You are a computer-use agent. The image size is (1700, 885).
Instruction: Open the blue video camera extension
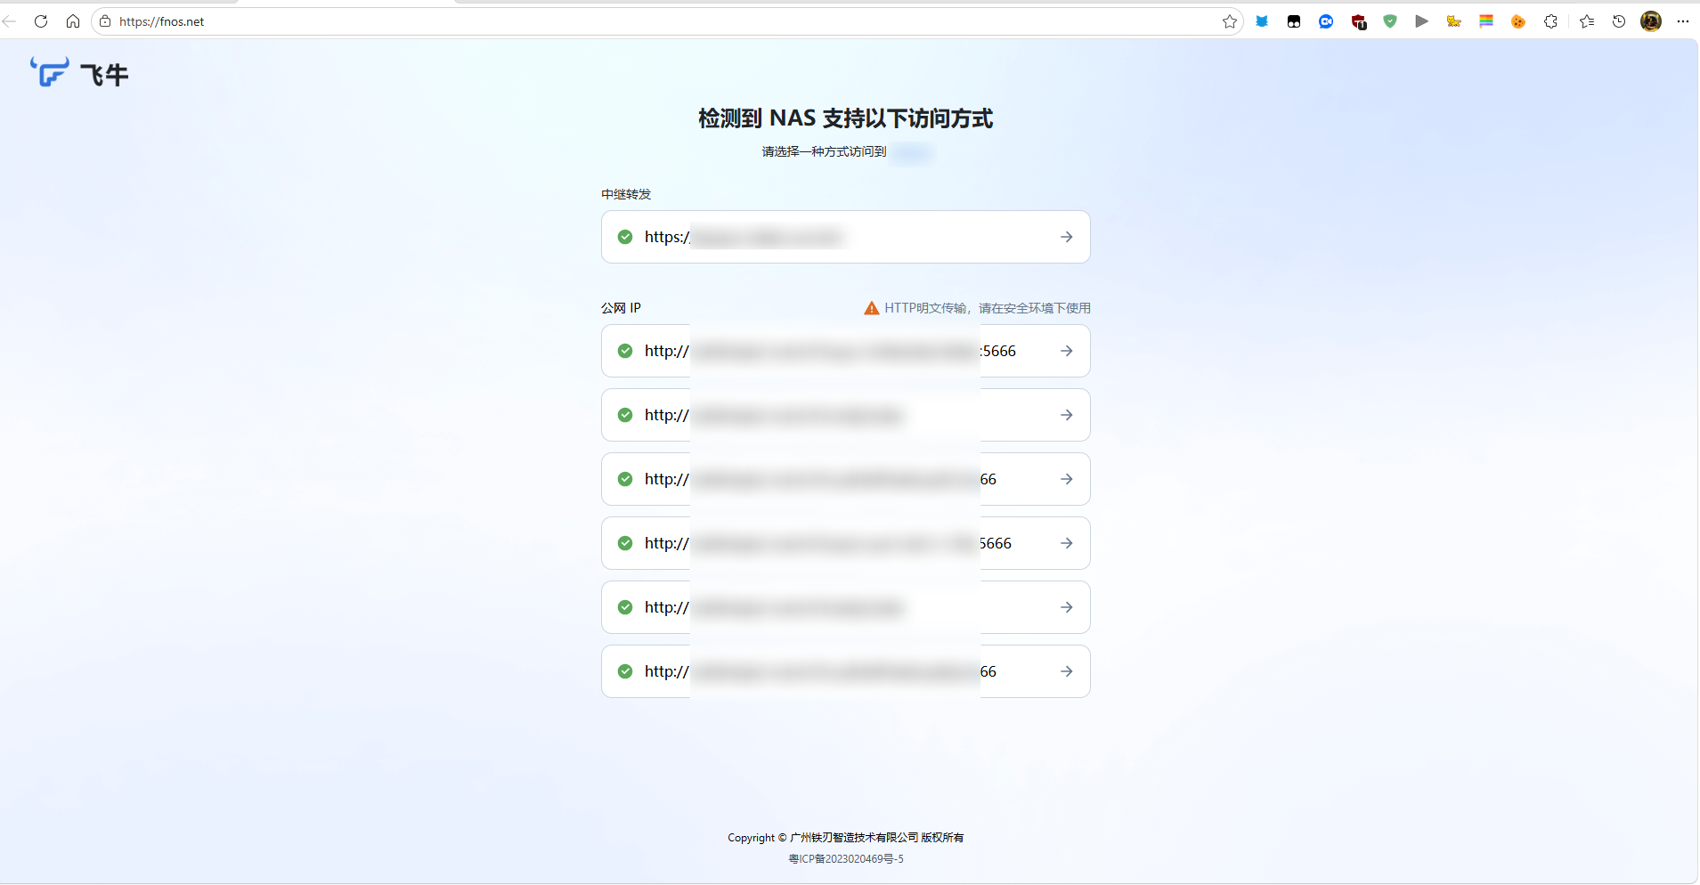(x=1326, y=21)
